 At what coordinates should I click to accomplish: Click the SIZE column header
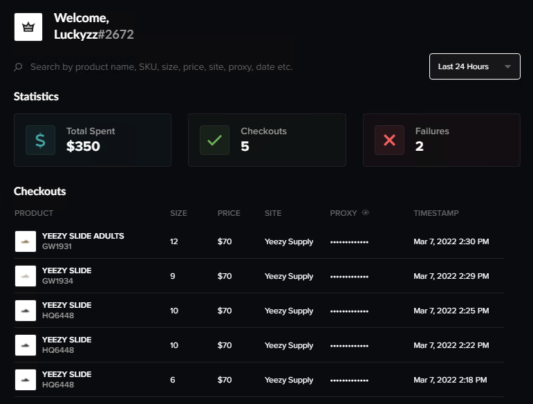(x=178, y=213)
